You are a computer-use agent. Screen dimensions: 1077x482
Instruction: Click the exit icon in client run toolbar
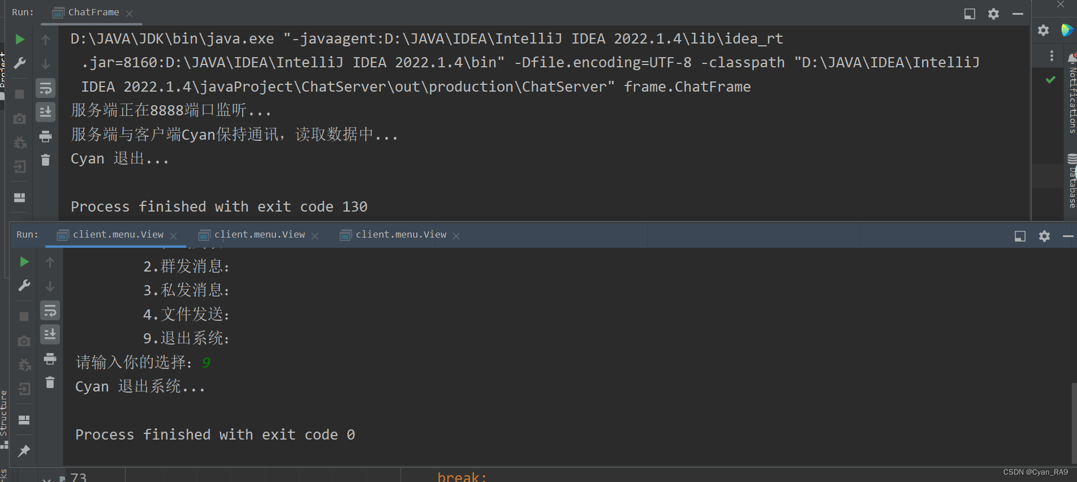tap(24, 389)
